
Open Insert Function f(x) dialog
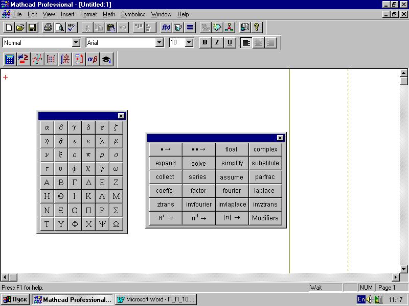166,28
